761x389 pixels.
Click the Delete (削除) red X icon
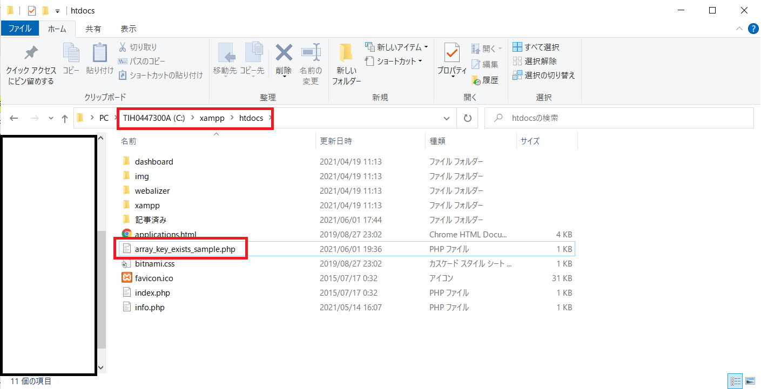click(x=284, y=54)
